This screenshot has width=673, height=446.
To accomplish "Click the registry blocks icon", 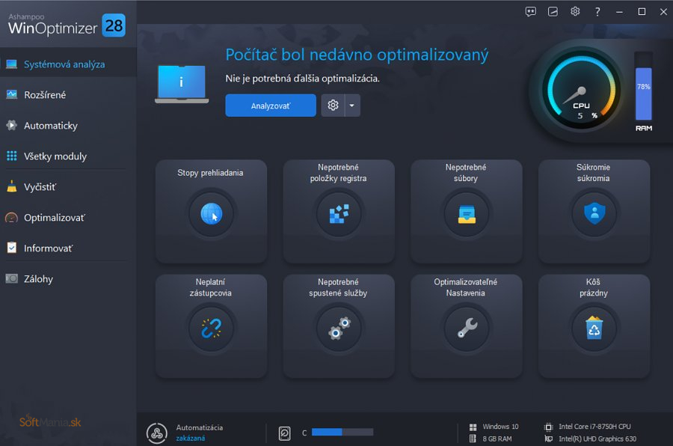I will click(339, 213).
